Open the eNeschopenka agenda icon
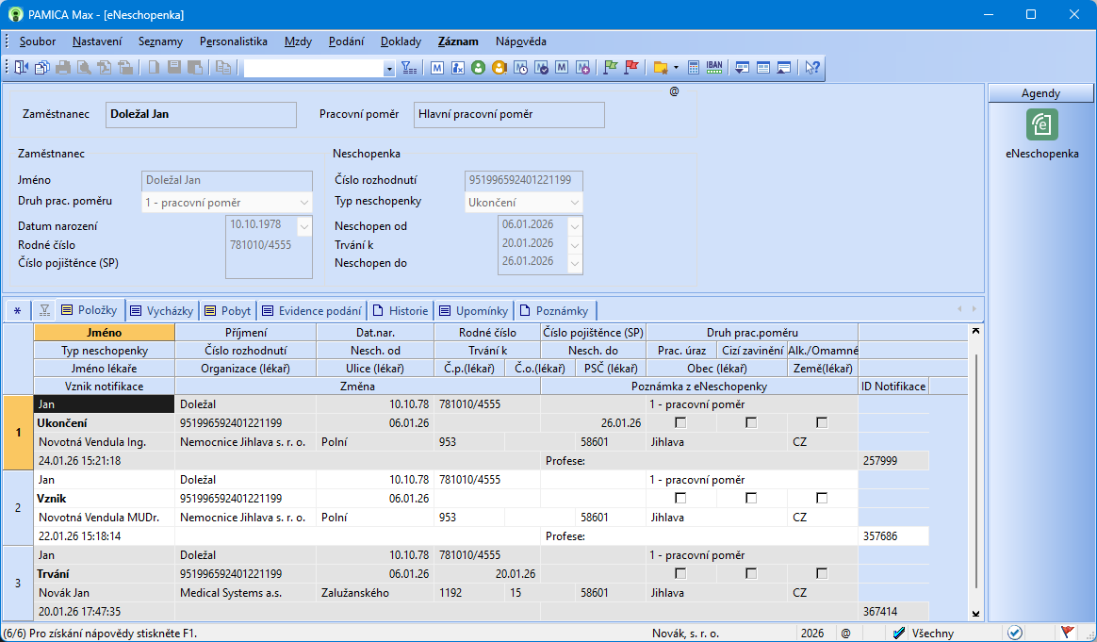Image resolution: width=1097 pixels, height=642 pixels. (1041, 124)
